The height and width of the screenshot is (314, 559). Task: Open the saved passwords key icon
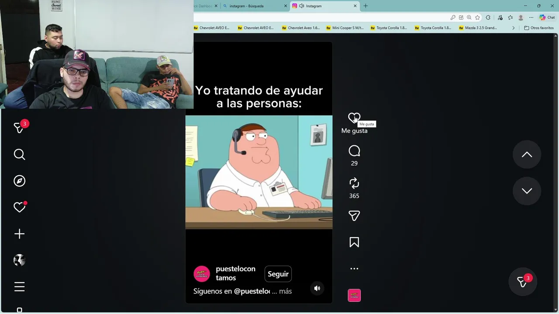453,17
